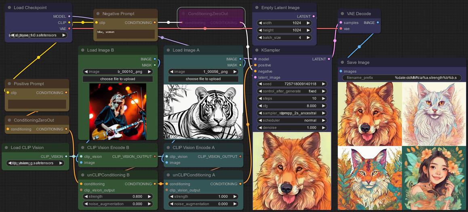Collapse the Save Image node via its title dot
The image size is (468, 212).
tap(342, 62)
